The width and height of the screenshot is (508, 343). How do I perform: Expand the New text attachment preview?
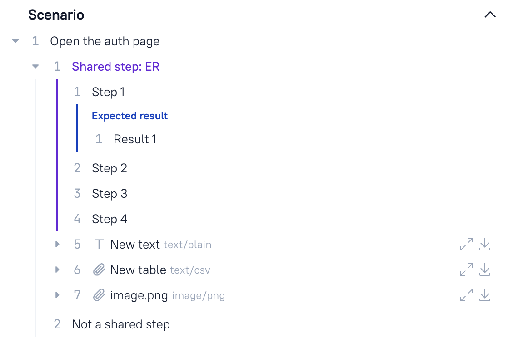pos(57,244)
